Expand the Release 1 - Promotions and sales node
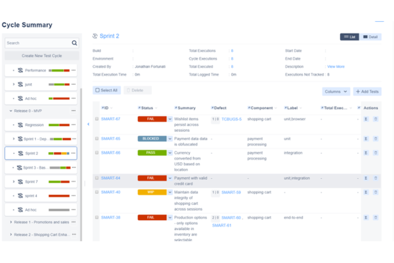 11,222
